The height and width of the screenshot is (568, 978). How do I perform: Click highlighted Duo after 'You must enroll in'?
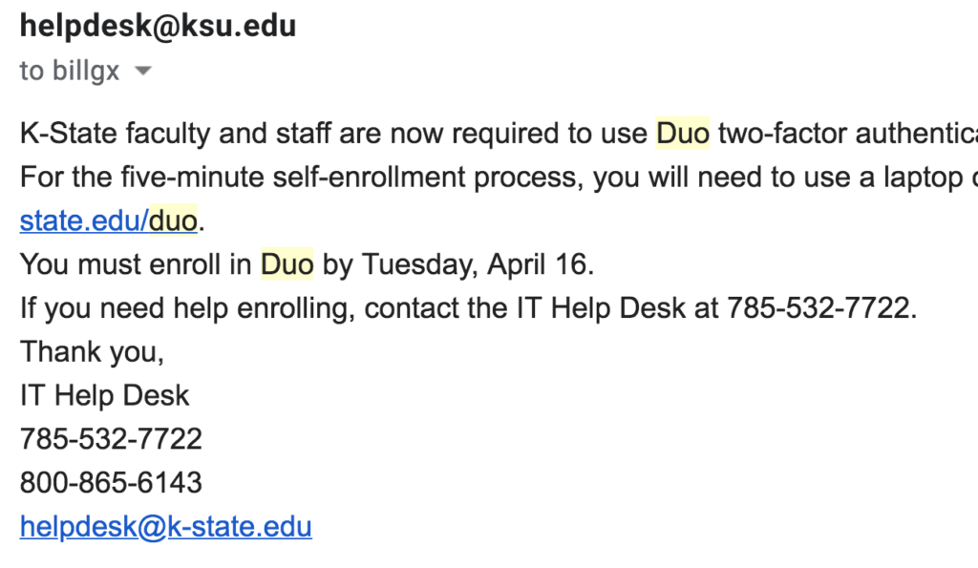287,264
